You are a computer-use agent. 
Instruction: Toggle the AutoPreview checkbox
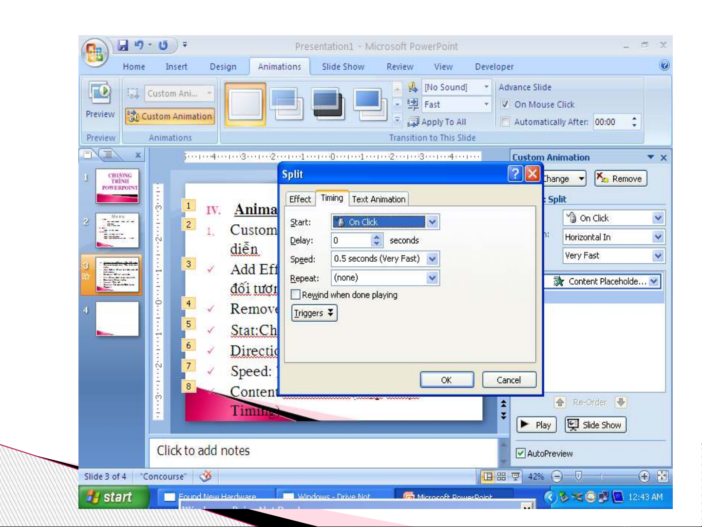[x=521, y=453]
